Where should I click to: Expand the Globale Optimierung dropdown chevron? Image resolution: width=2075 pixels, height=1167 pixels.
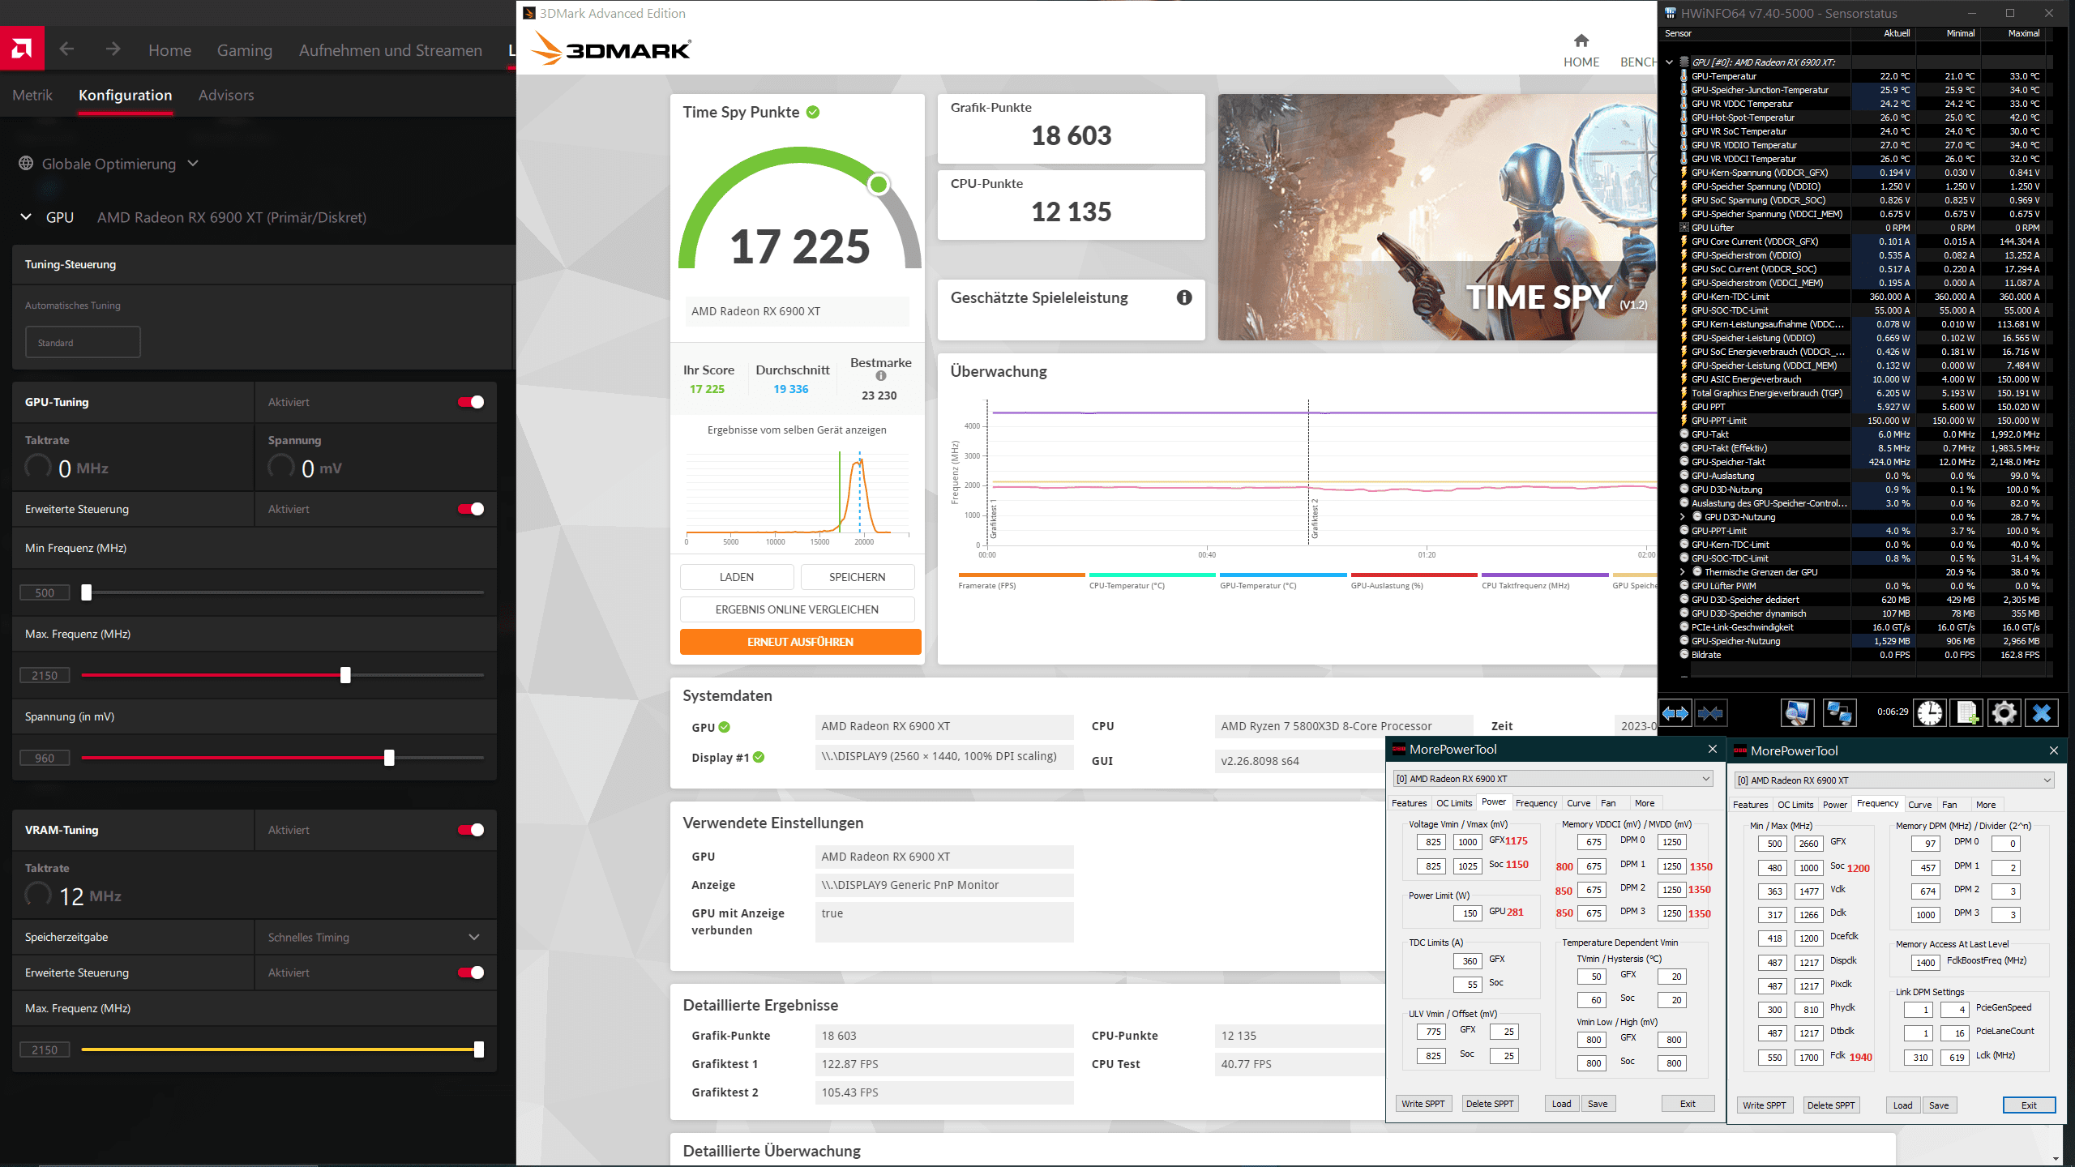[x=193, y=164]
